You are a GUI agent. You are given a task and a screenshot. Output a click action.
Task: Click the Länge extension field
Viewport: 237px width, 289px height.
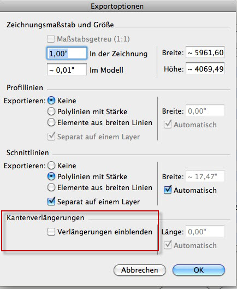205,231
